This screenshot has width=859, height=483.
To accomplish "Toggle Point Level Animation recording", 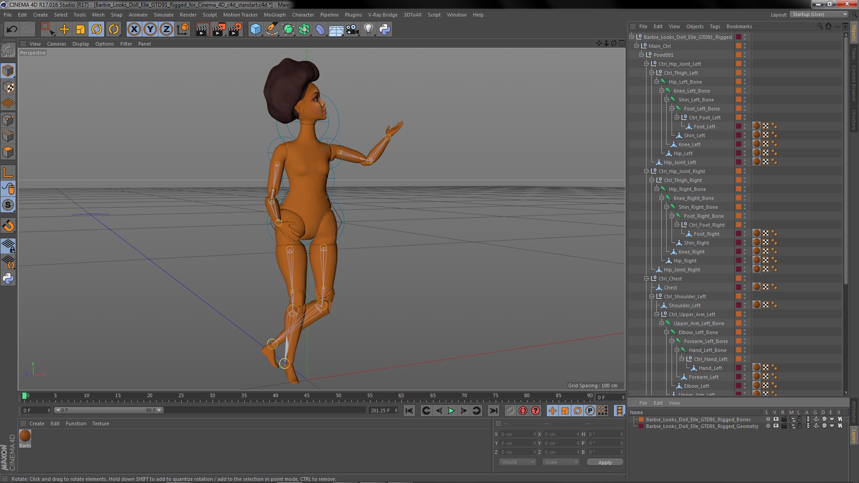I will 603,411.
